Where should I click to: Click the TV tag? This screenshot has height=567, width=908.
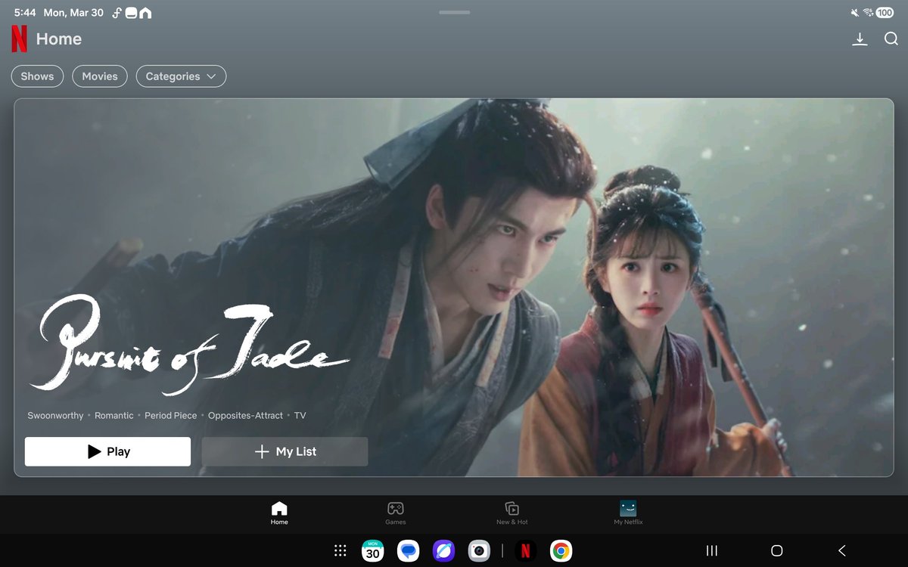[x=300, y=416]
